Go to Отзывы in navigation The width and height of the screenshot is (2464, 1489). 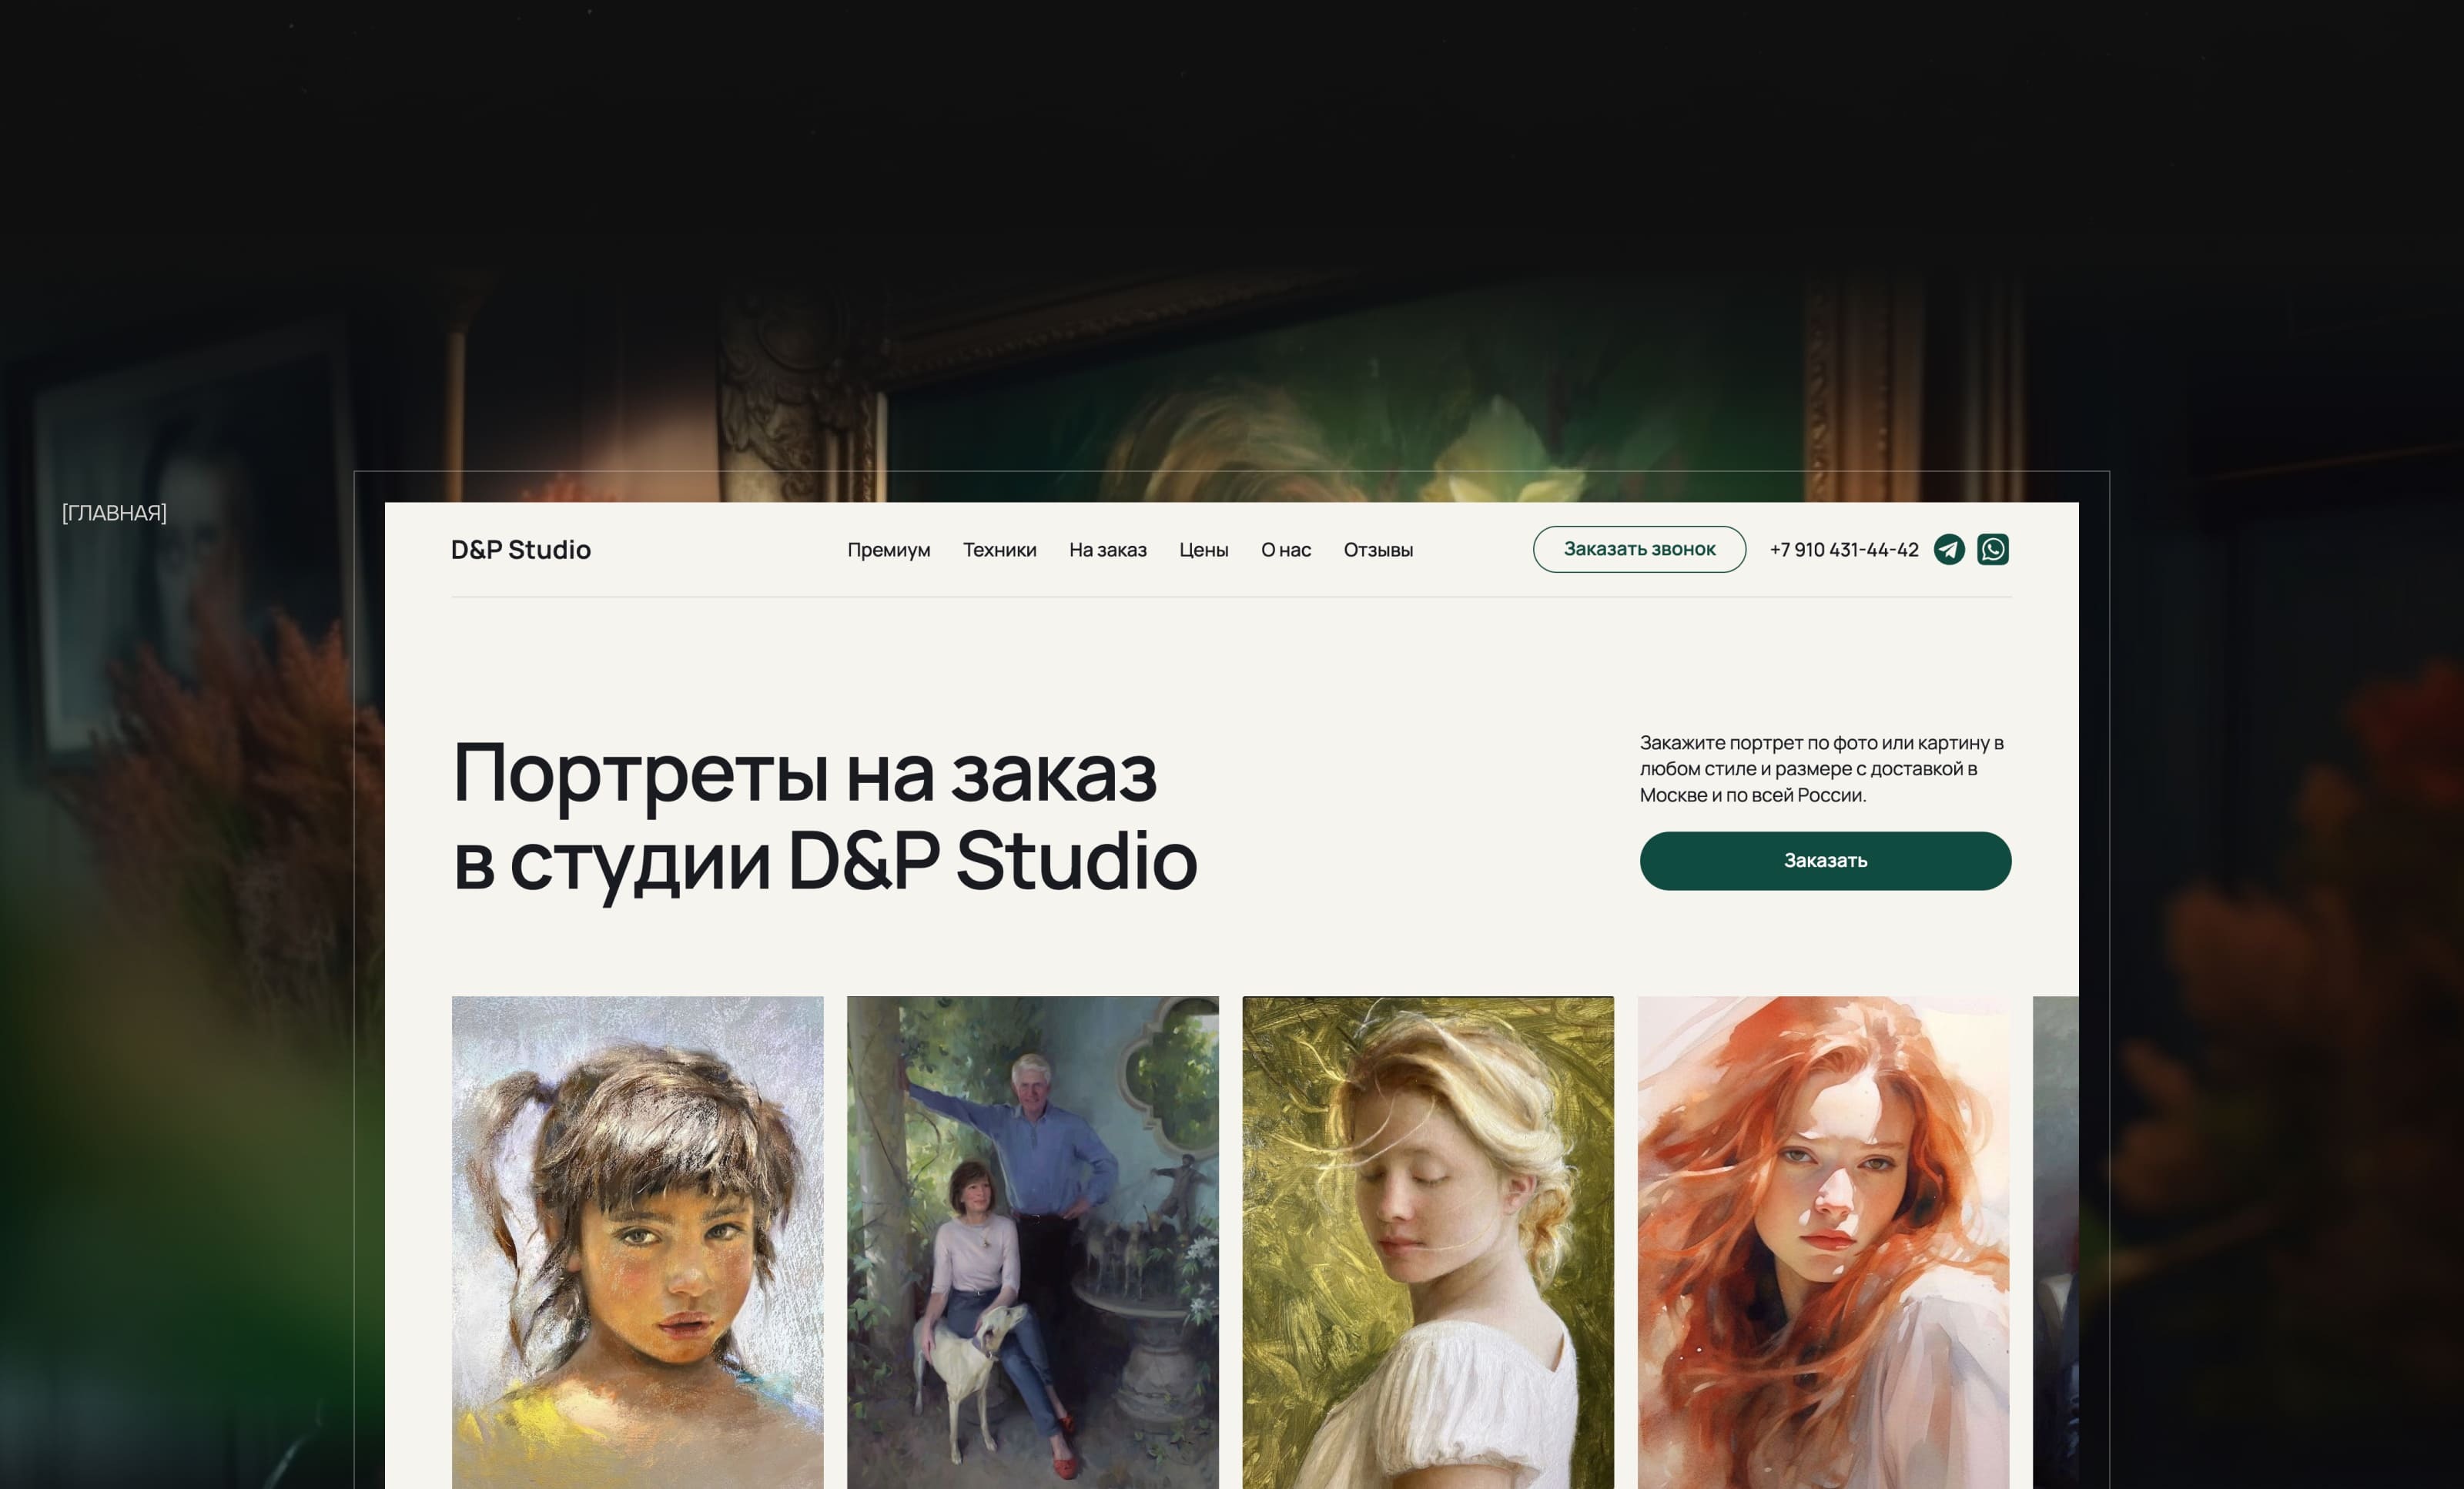(1377, 550)
